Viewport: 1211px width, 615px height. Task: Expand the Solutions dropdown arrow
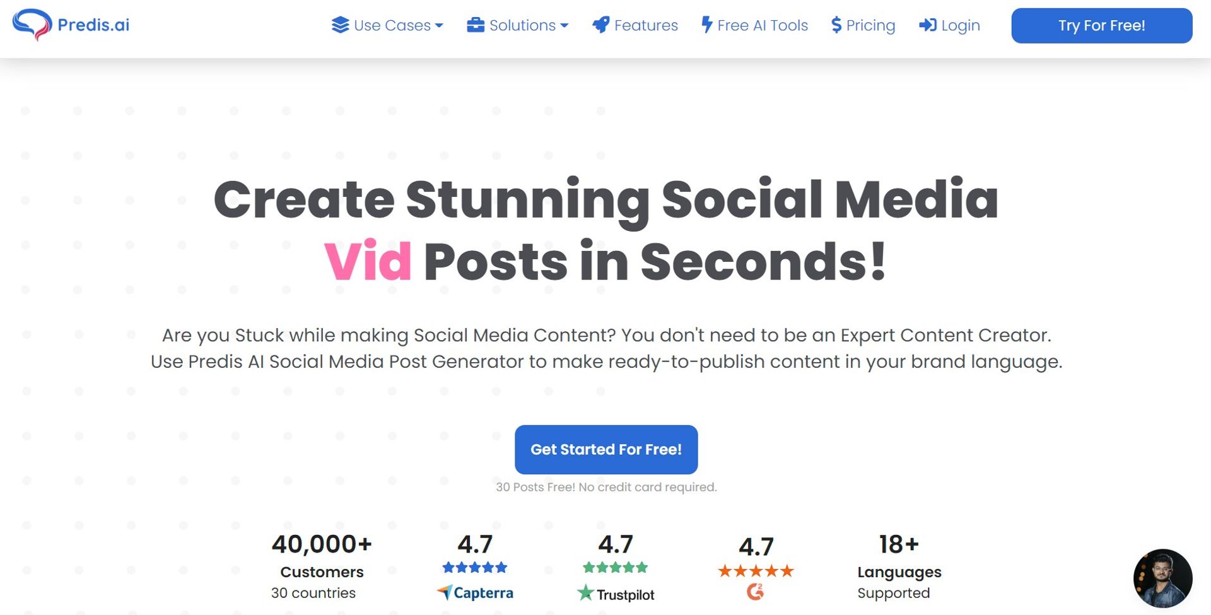pos(565,26)
